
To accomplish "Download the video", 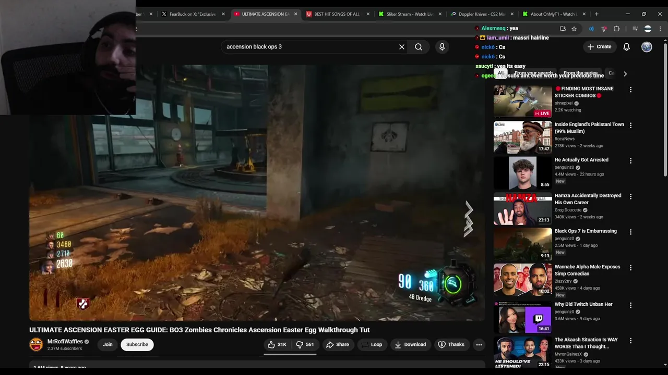I will [410, 344].
